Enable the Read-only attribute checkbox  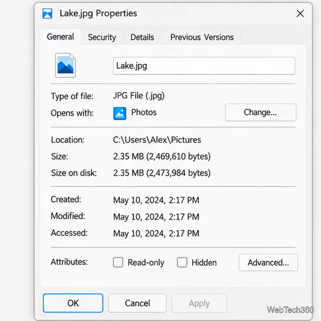pyautogui.click(x=118, y=262)
